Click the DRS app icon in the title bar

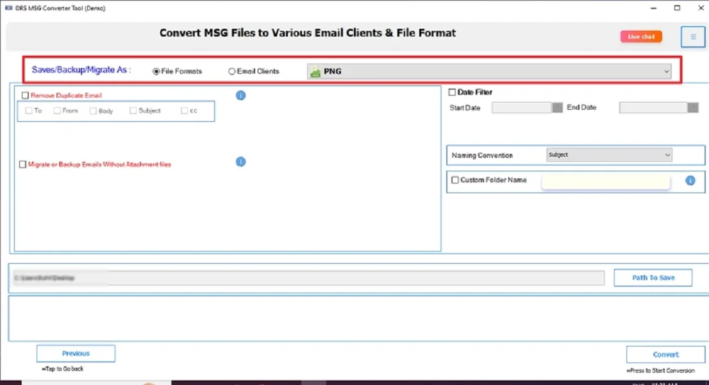coord(7,8)
